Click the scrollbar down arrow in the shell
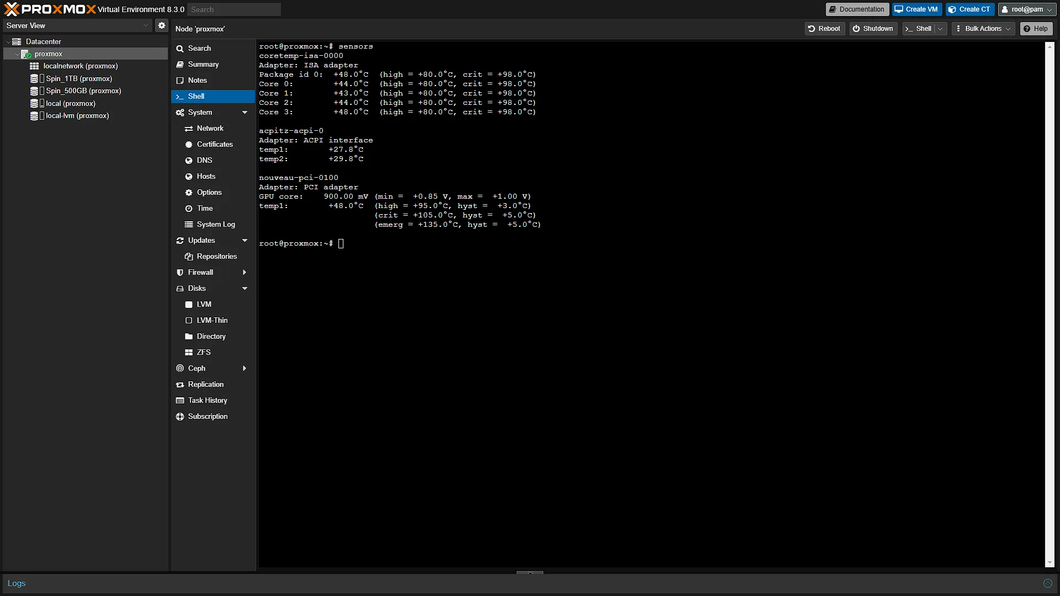Image resolution: width=1060 pixels, height=596 pixels. click(1050, 563)
